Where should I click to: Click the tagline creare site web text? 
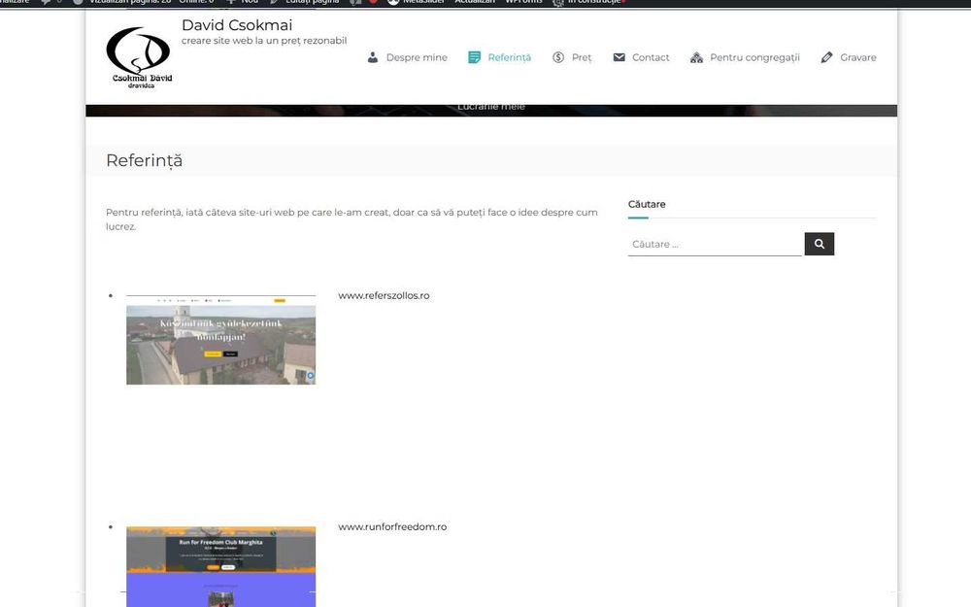[x=264, y=41]
